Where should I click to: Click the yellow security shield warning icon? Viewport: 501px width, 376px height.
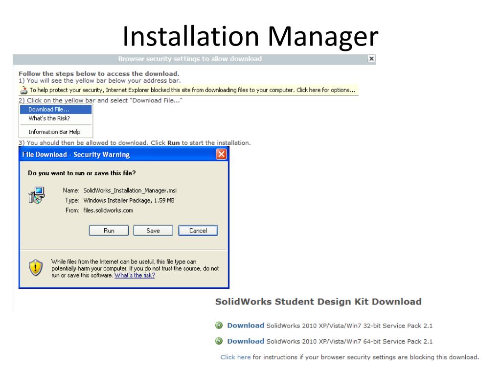pyautogui.click(x=36, y=268)
